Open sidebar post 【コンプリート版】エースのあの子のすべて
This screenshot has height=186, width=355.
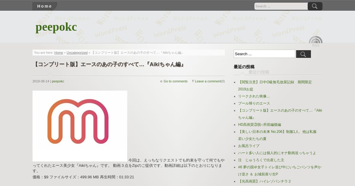280,114
